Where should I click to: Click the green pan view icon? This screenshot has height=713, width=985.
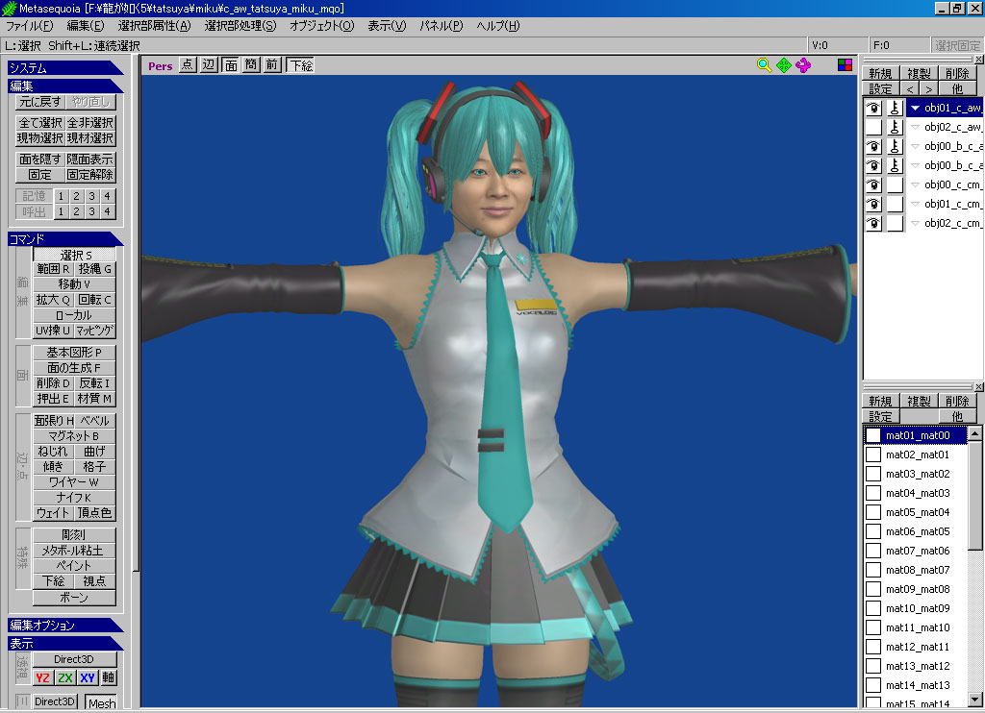(x=784, y=65)
